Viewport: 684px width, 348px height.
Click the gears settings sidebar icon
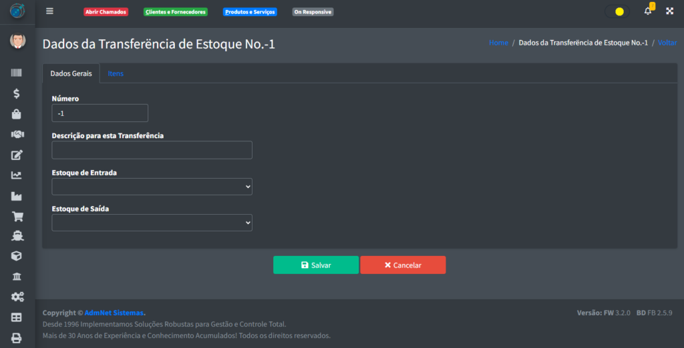tap(17, 297)
